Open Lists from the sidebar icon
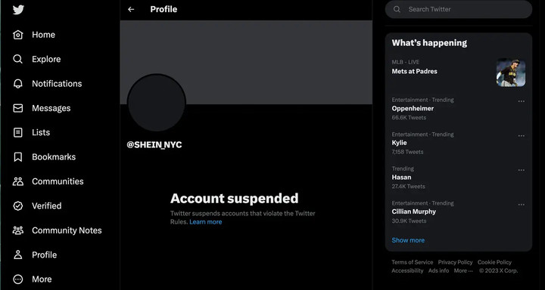This screenshot has height=290, width=545. [x=17, y=132]
